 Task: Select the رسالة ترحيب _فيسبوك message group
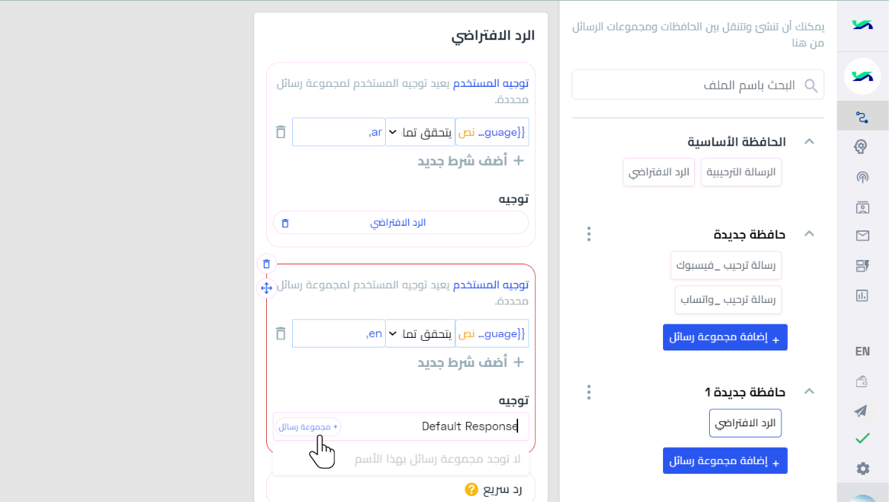(725, 266)
